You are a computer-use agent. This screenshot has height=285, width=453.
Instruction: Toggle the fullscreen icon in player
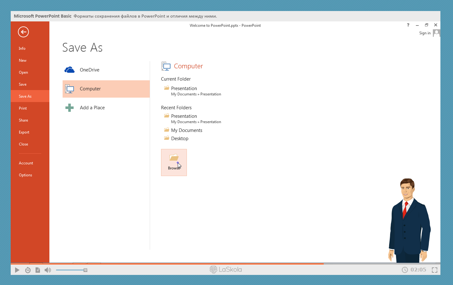(434, 270)
